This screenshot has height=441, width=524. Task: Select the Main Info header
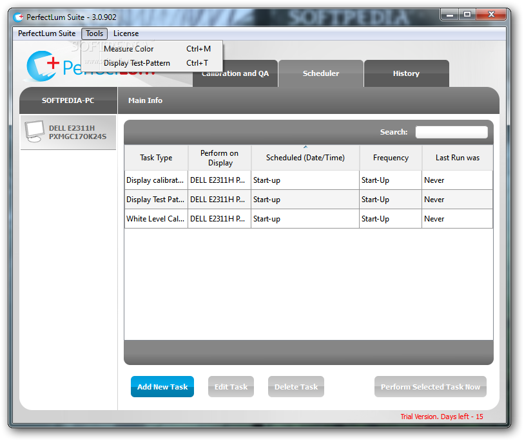[x=146, y=100]
